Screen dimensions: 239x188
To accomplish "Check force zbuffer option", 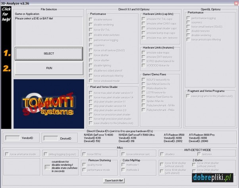I will [x=91, y=55].
